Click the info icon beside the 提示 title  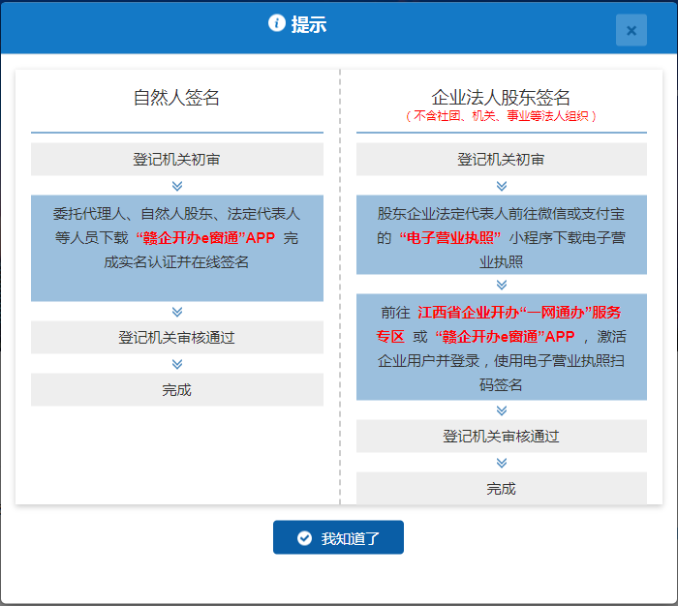277,24
